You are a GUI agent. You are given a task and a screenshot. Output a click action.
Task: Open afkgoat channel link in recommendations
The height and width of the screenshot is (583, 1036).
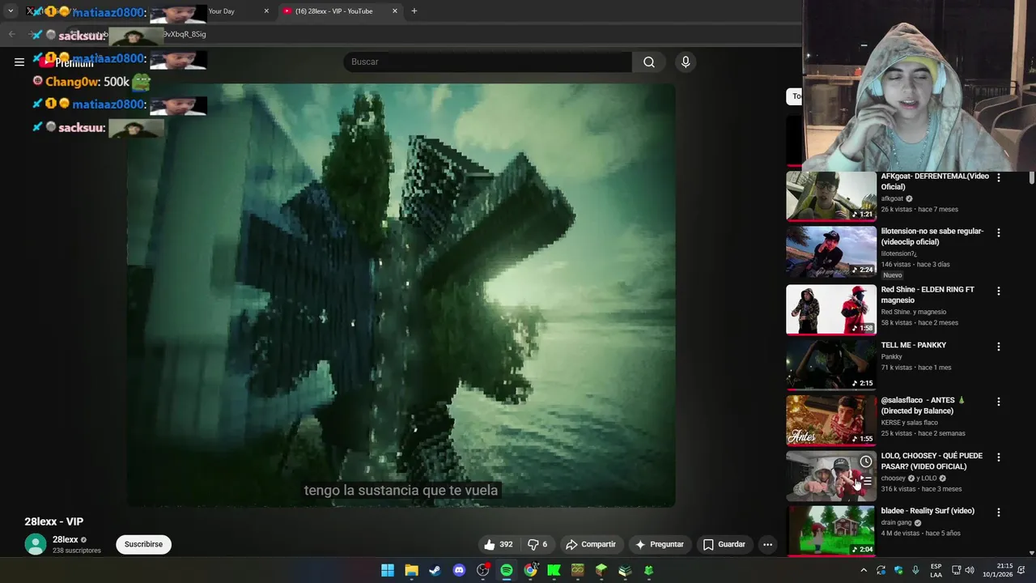coord(892,198)
